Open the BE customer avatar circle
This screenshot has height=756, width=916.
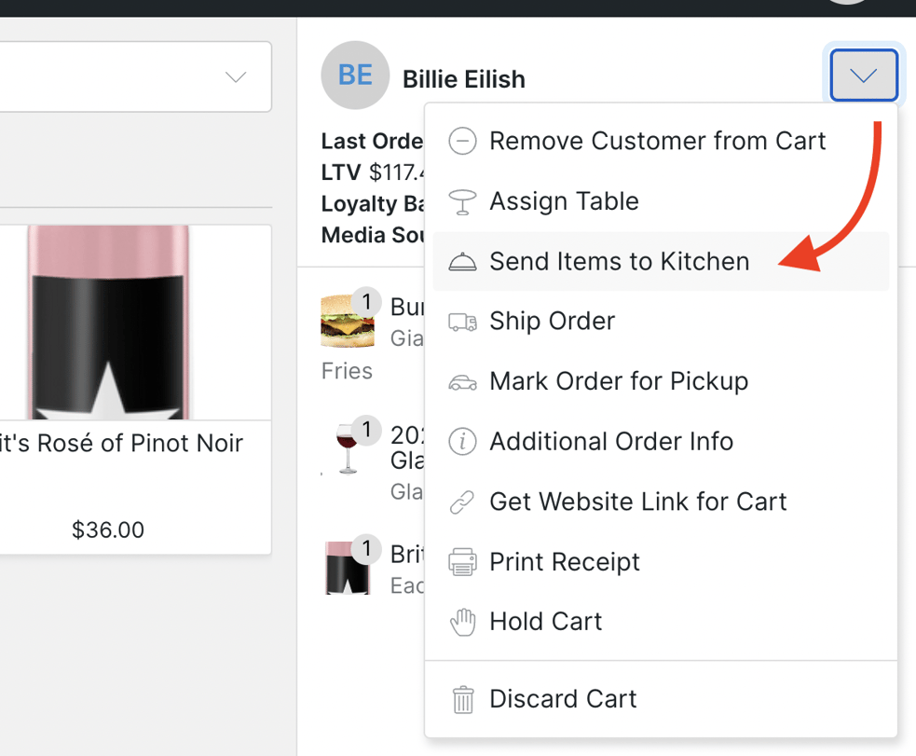[x=355, y=76]
